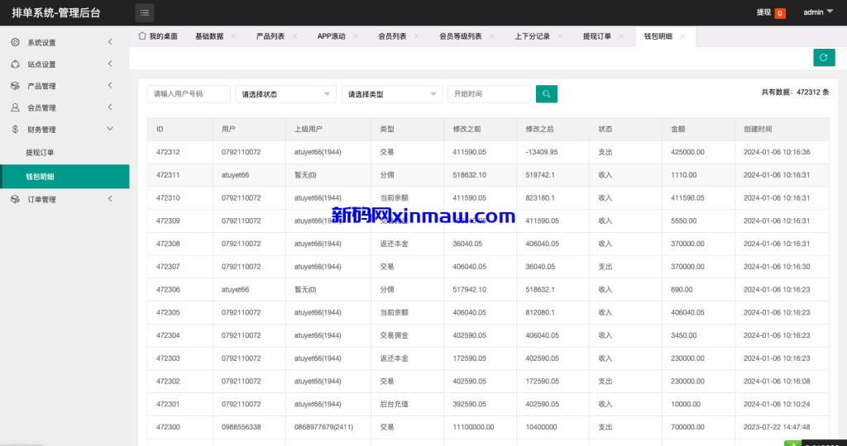Switch to the APP滚动 tab
This screenshot has height=446, width=847.
click(331, 36)
